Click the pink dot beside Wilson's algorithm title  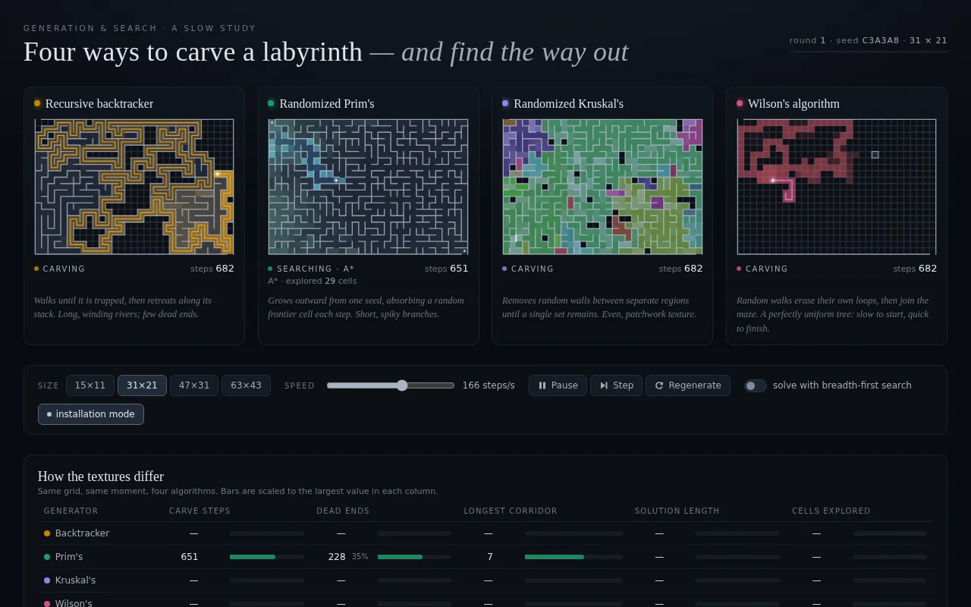click(x=740, y=103)
